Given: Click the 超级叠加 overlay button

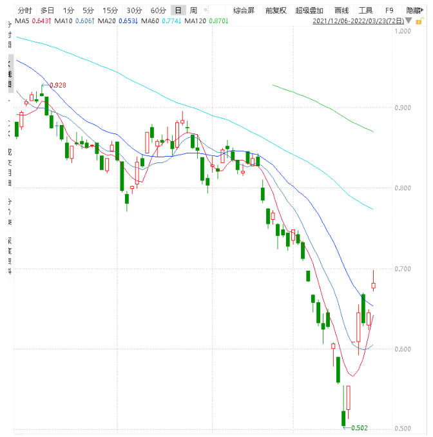Looking at the screenshot, I should [309, 10].
